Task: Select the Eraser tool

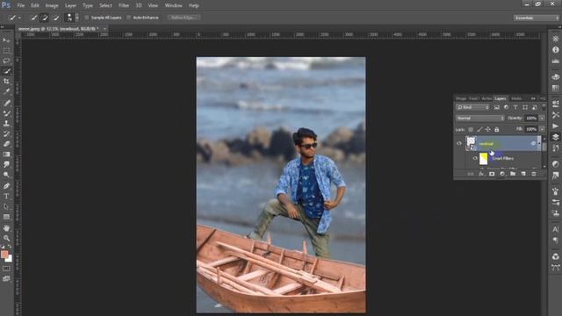Action: [x=6, y=144]
